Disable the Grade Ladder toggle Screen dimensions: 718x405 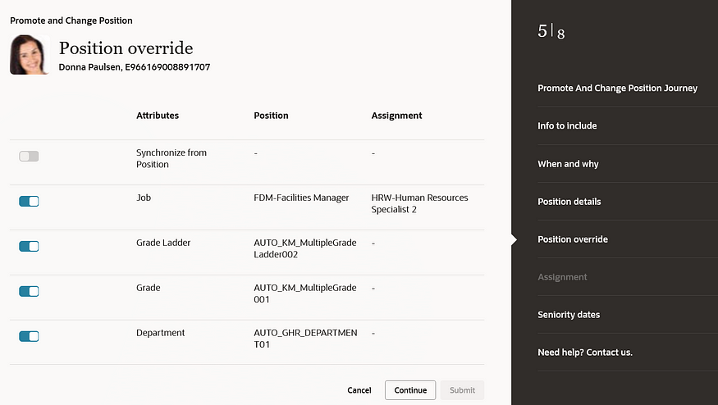pos(29,246)
